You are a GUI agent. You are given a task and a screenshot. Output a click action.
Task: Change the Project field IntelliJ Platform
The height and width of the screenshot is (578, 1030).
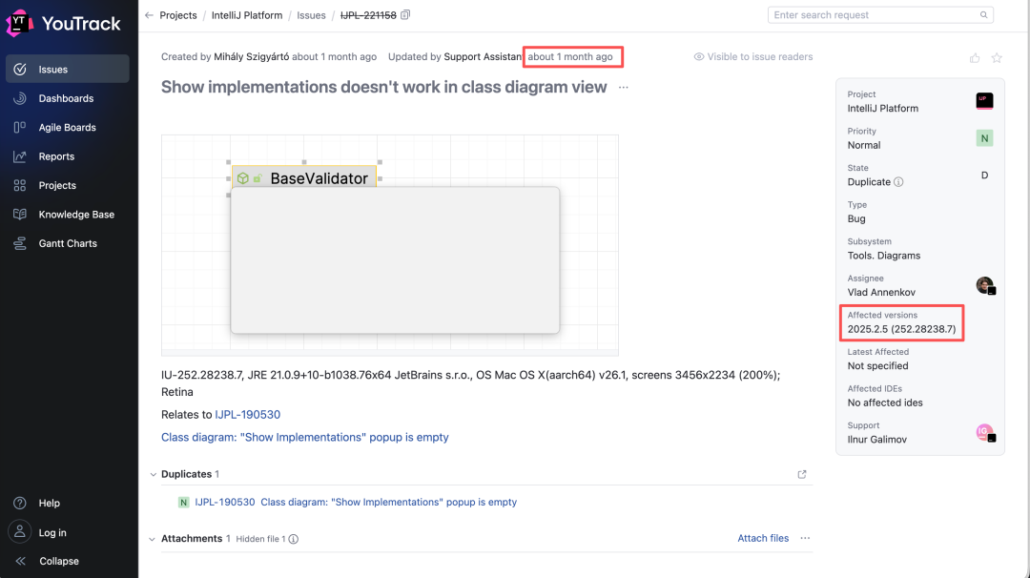pyautogui.click(x=883, y=109)
